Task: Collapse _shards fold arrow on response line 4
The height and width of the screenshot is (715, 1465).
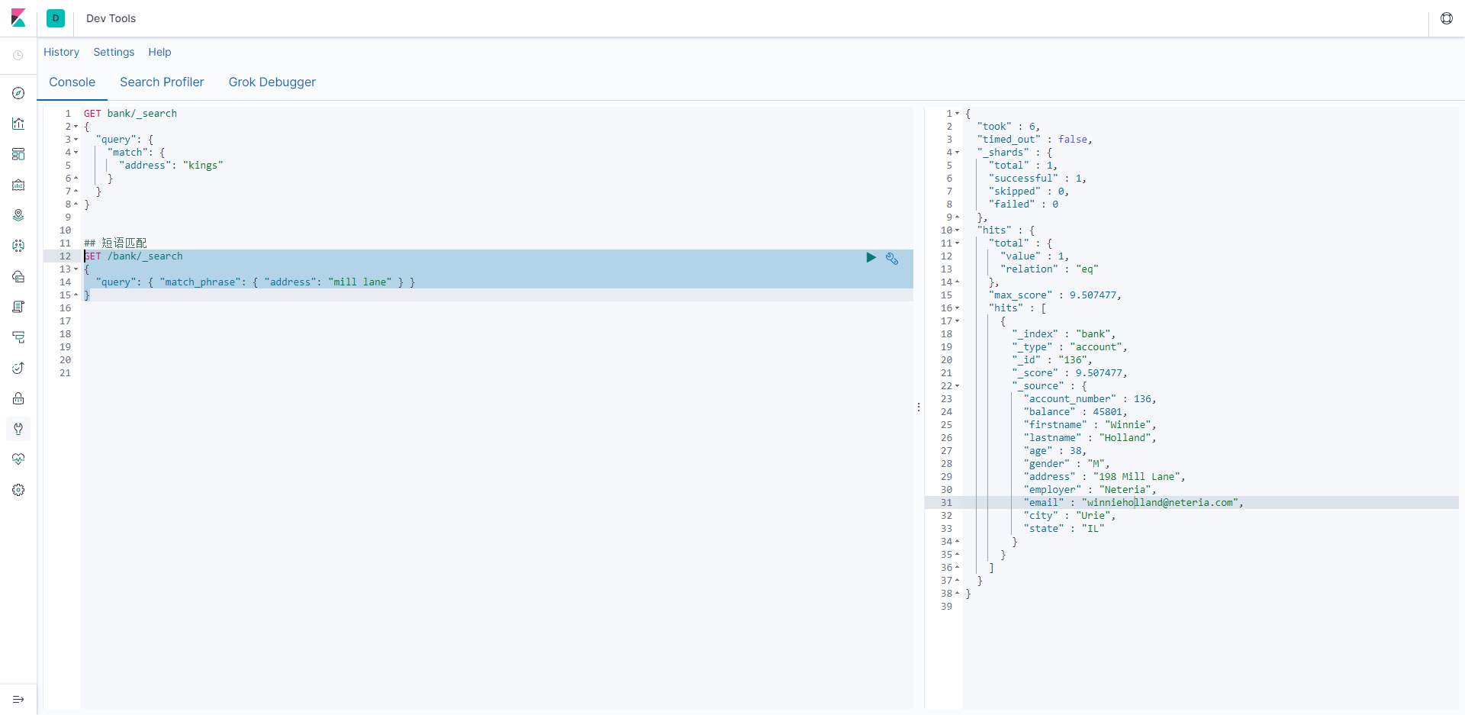Action: tap(957, 153)
